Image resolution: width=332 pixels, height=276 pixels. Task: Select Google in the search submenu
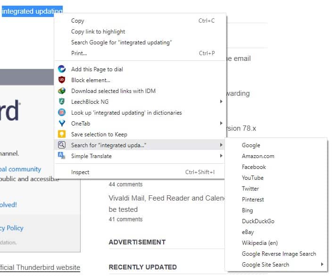276,145
